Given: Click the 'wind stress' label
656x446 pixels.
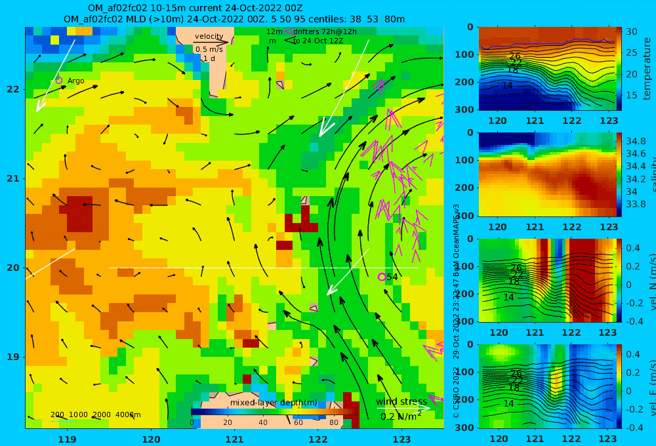Looking at the screenshot, I should [401, 401].
